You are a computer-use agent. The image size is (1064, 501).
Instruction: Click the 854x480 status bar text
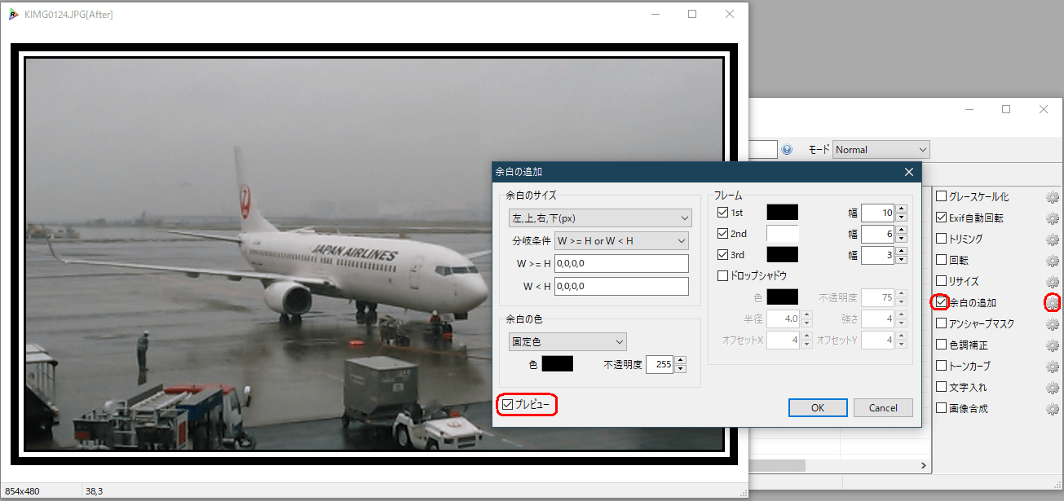pos(23,491)
